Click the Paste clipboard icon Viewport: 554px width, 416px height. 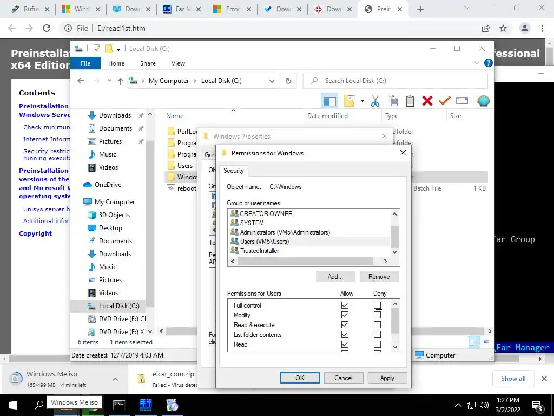tap(410, 101)
